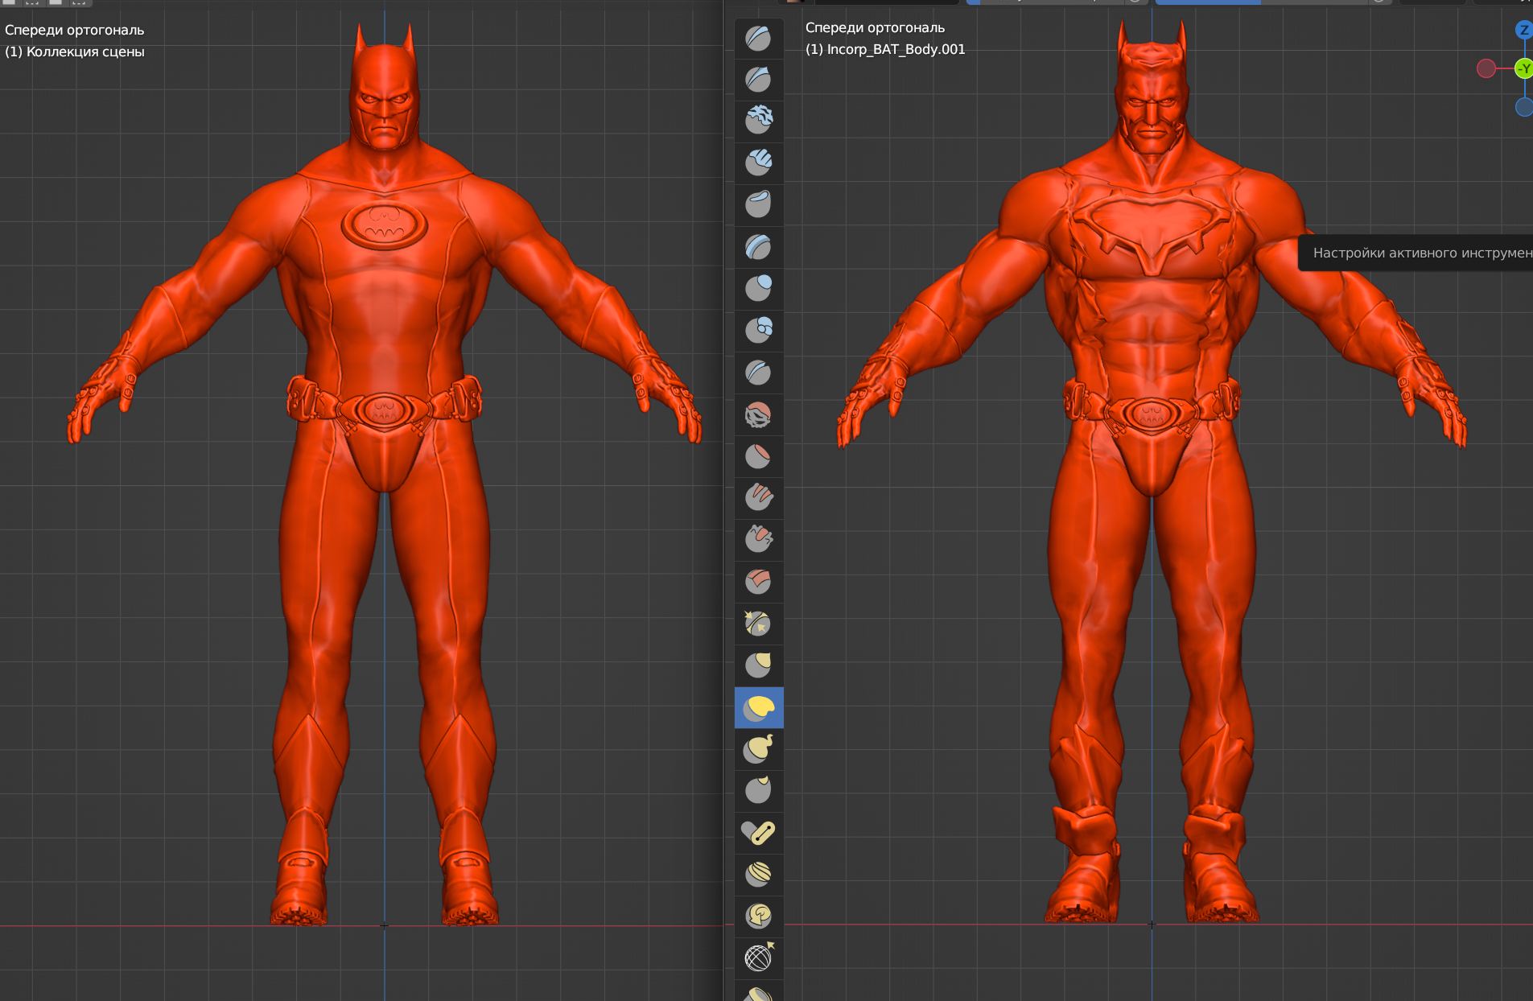The image size is (1533, 1001).
Task: Select the Crease brush
Action: click(x=759, y=373)
